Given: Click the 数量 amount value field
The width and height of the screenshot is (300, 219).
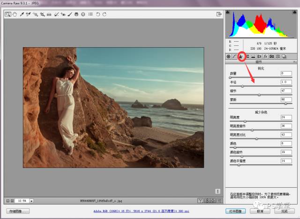Looking at the screenshot, I should (285, 73).
